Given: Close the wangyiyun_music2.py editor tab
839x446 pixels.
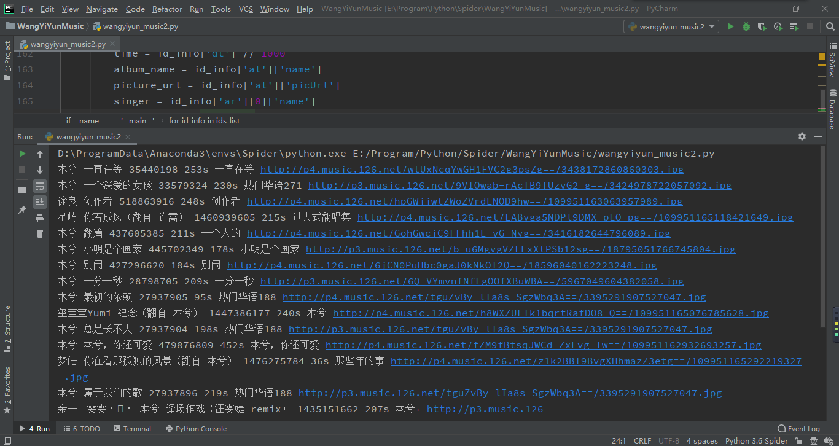Looking at the screenshot, I should click(x=113, y=44).
